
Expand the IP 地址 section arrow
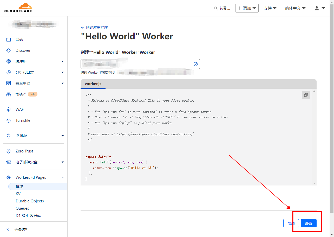(63, 136)
